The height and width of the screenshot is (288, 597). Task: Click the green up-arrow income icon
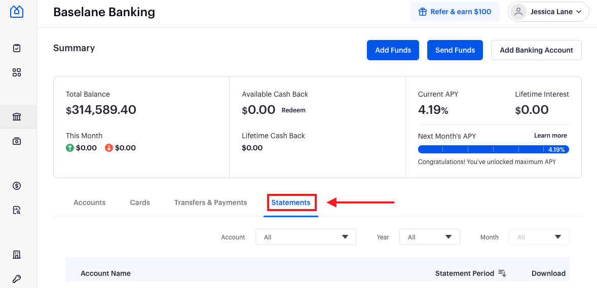(69, 148)
